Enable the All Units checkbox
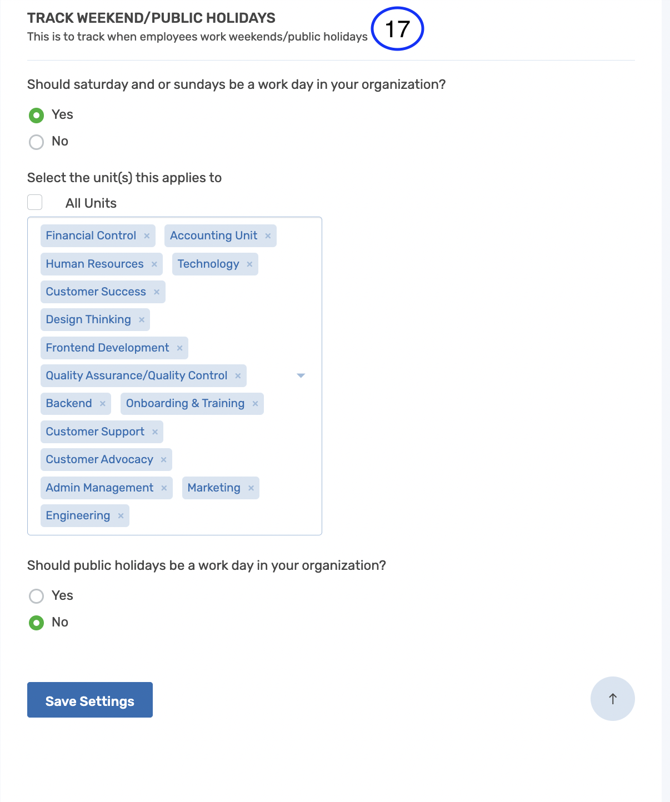This screenshot has height=802, width=670. [x=35, y=202]
